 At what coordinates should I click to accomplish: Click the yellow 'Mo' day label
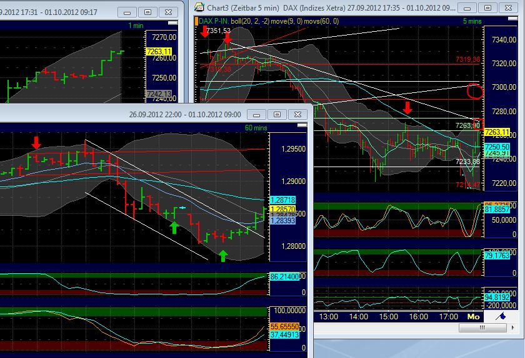473,317
